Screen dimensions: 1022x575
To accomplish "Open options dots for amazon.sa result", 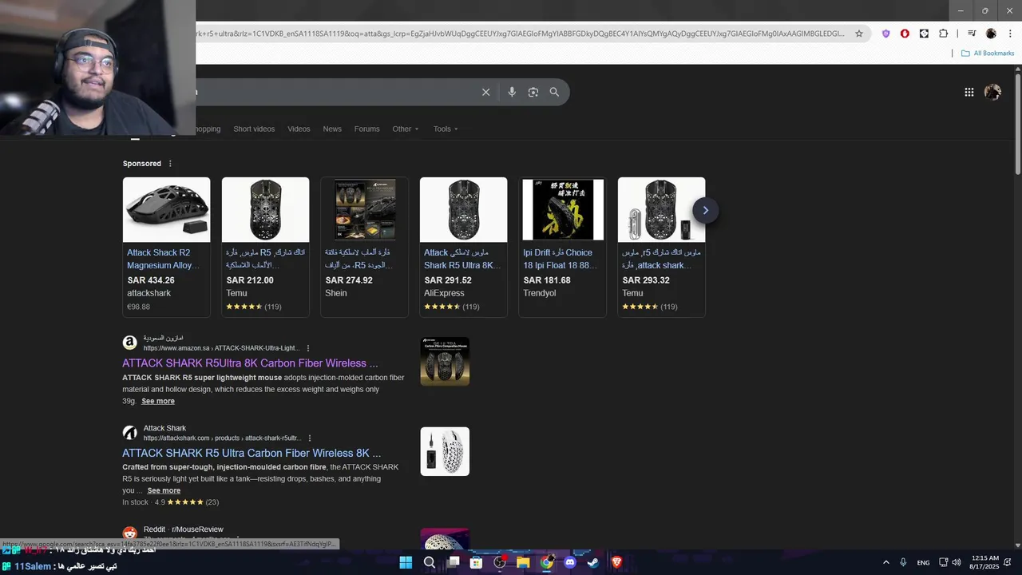I will [x=308, y=348].
